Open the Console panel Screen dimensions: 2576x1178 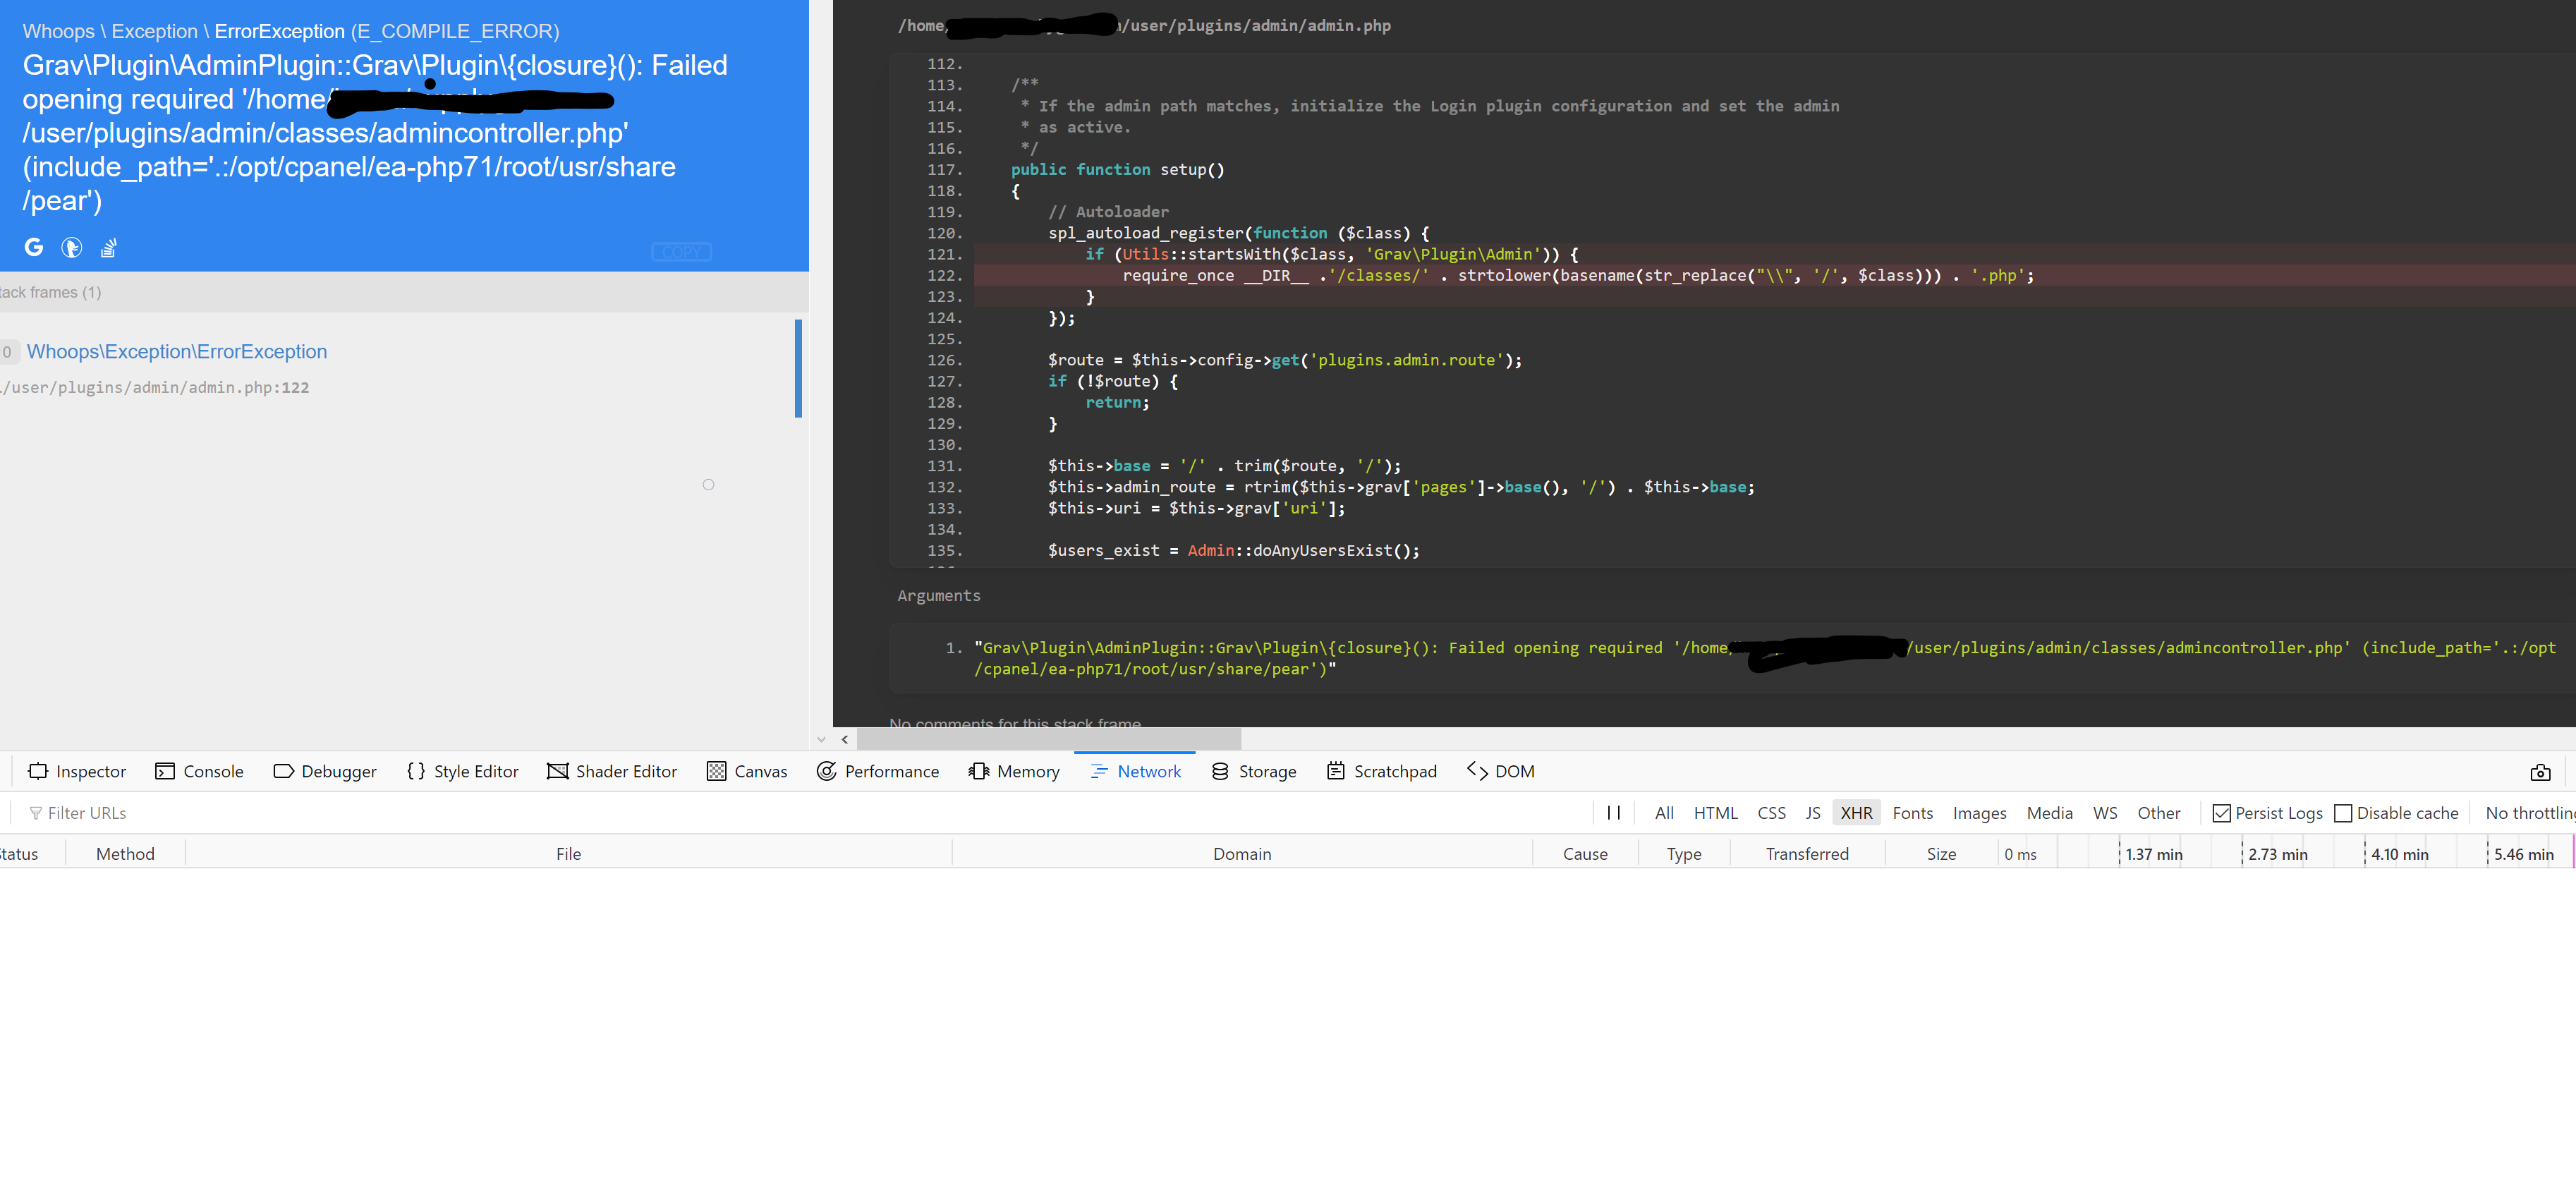pyautogui.click(x=200, y=771)
